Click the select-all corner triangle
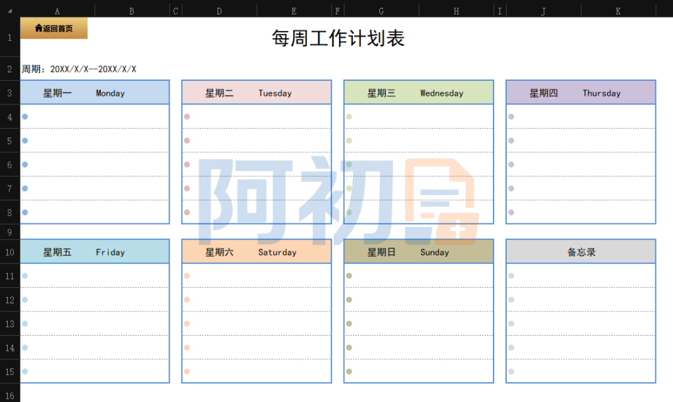This screenshot has width=673, height=402. coord(10,11)
